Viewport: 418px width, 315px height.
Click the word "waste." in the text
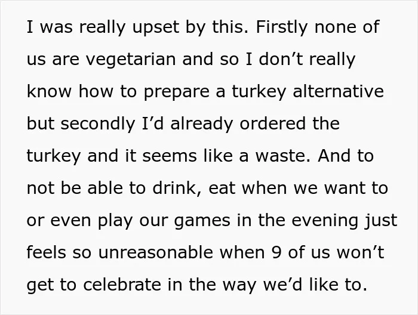283,156
